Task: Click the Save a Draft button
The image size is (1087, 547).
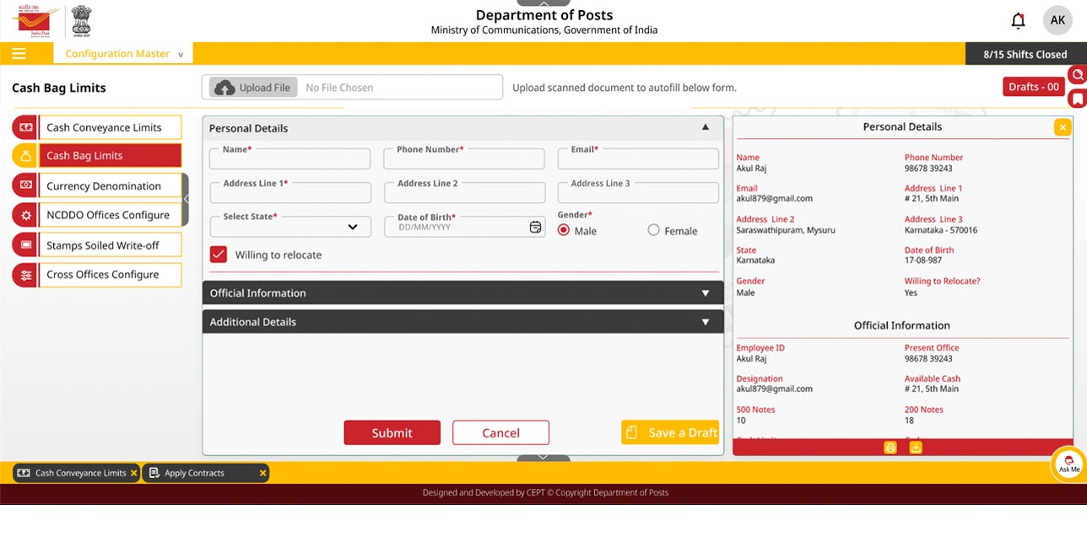Action: (670, 432)
